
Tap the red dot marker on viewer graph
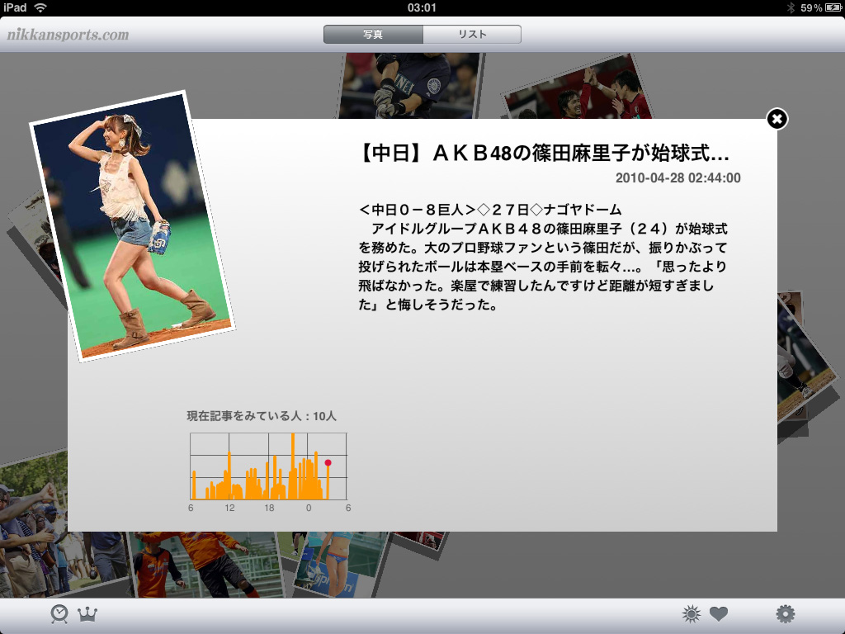pyautogui.click(x=328, y=462)
